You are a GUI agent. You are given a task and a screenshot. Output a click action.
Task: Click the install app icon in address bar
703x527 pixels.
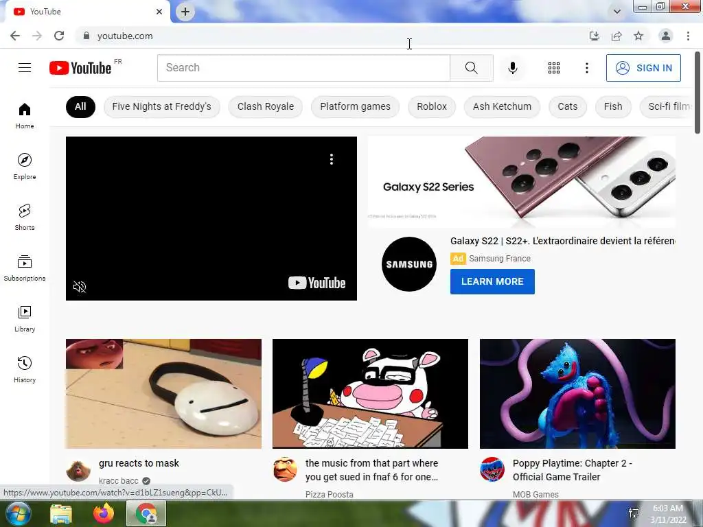(x=594, y=36)
